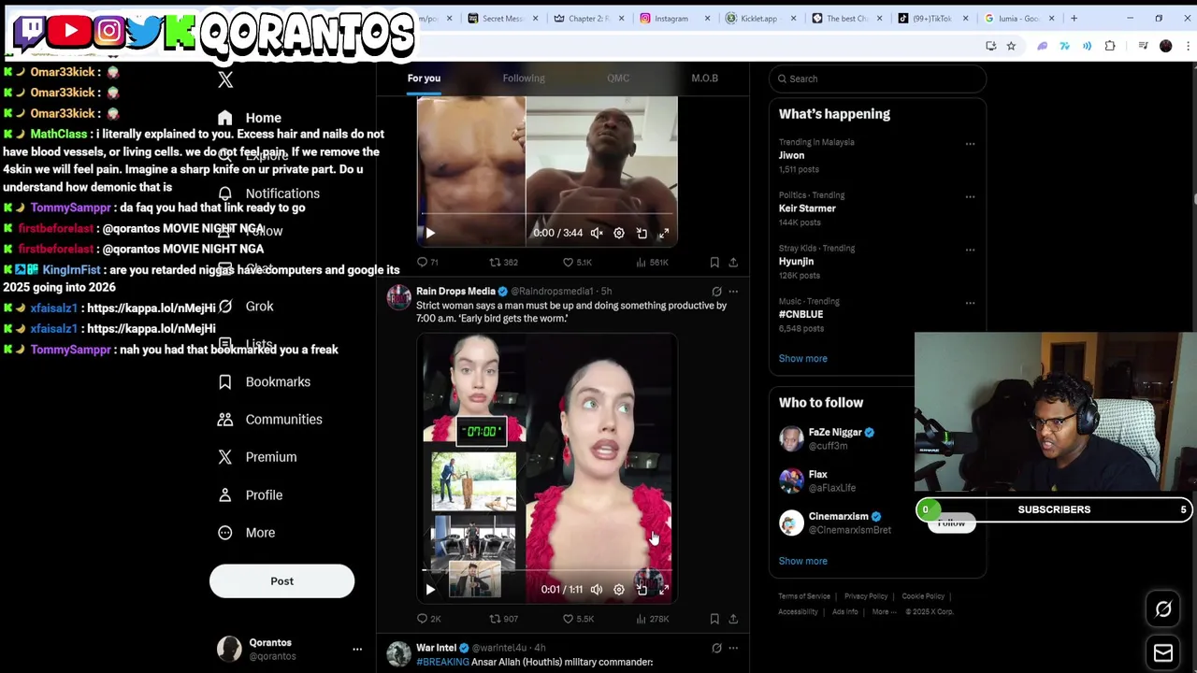Share the Rain Drops Media post
This screenshot has height=673, width=1197.
[x=733, y=619]
